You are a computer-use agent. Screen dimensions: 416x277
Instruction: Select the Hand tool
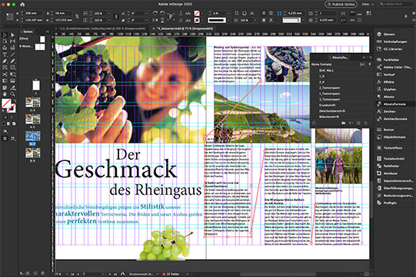[5, 94]
